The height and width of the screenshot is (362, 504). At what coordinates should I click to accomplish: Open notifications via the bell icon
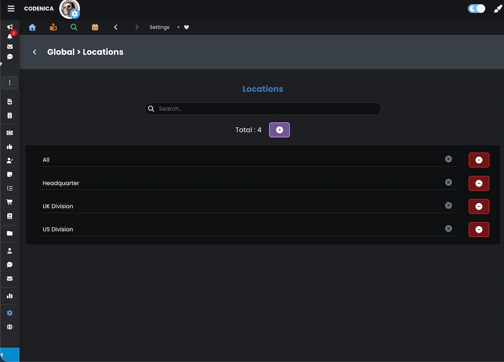click(x=9, y=36)
